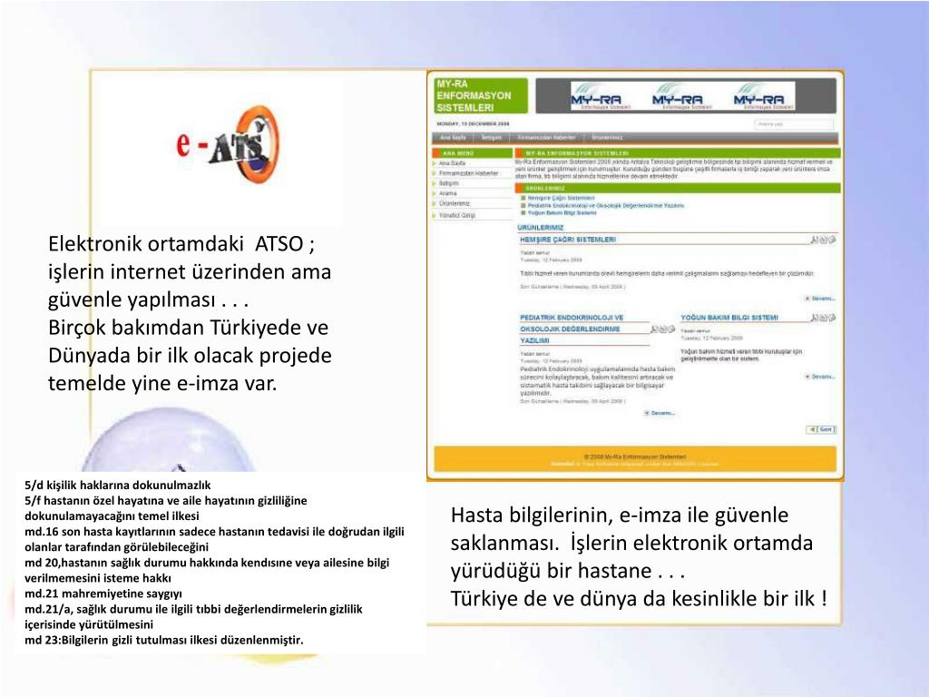Open the YOĞUN BAKIM BİLGİ SİSTEMİ heading
929x697 pixels.
[729, 318]
